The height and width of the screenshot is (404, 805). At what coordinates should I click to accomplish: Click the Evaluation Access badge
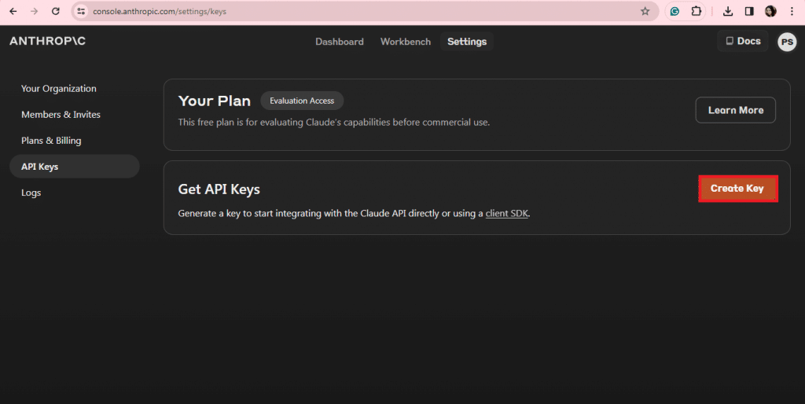click(x=302, y=101)
